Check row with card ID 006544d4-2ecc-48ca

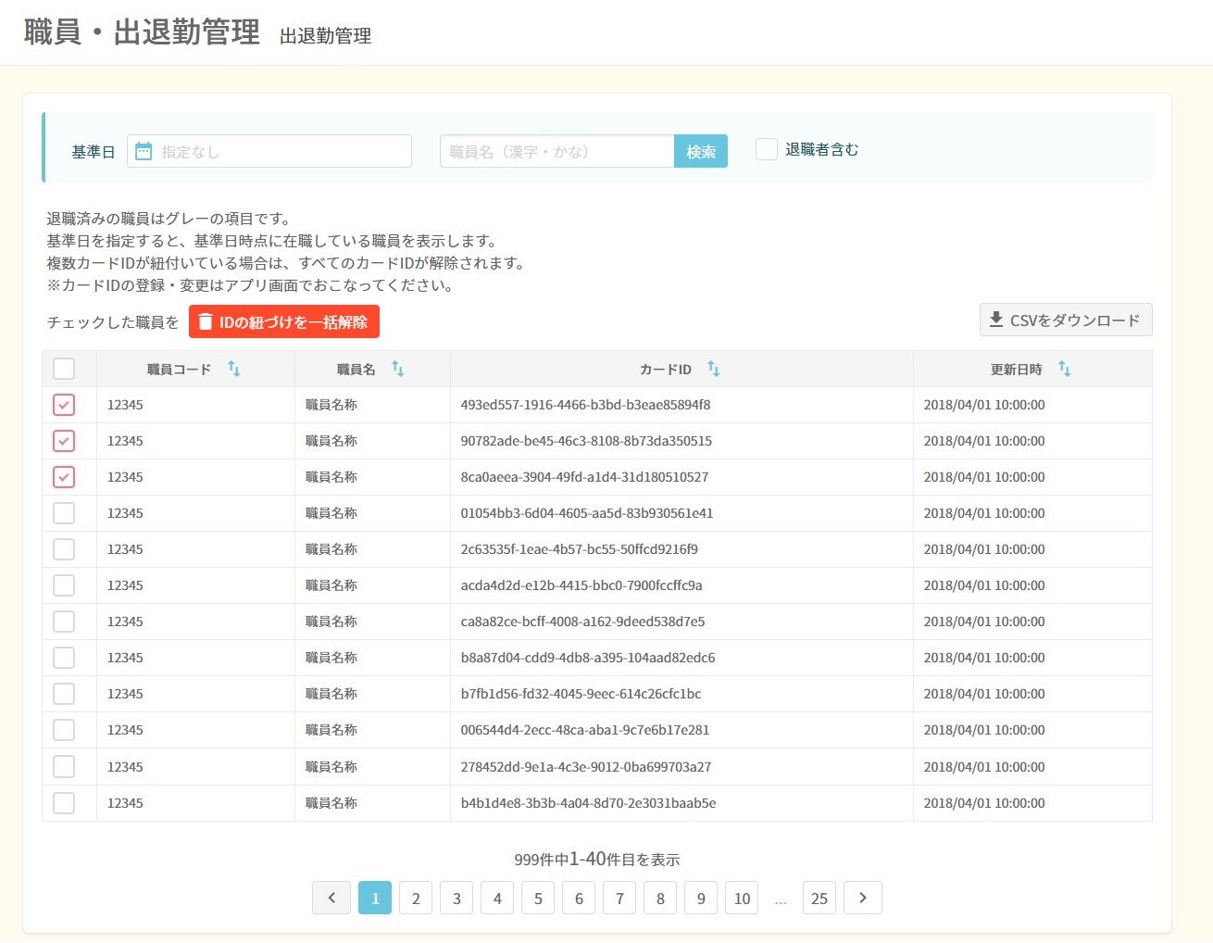coord(64,730)
